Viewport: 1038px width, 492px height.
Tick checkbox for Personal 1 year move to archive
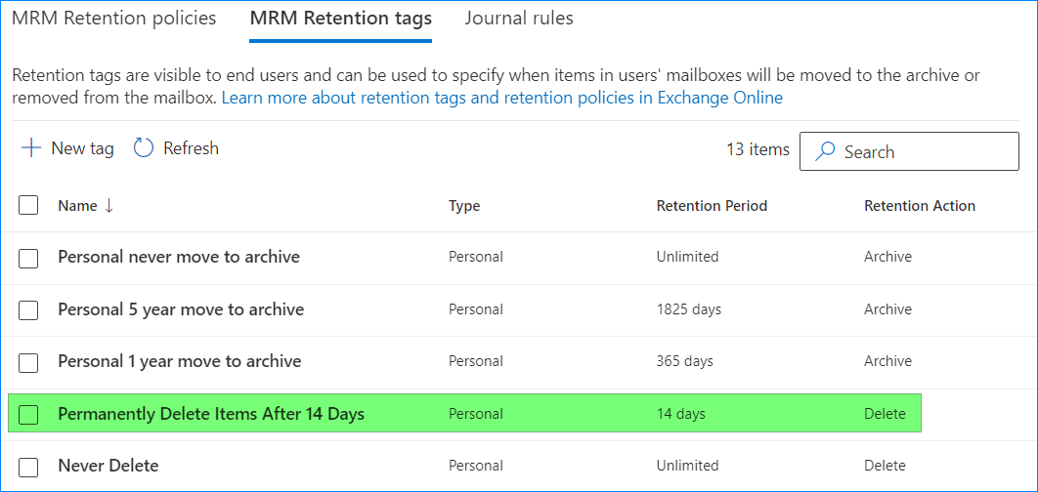28,362
